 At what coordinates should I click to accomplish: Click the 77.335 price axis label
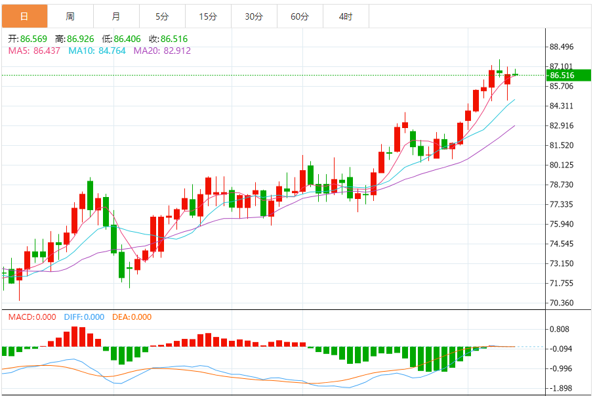click(562, 204)
